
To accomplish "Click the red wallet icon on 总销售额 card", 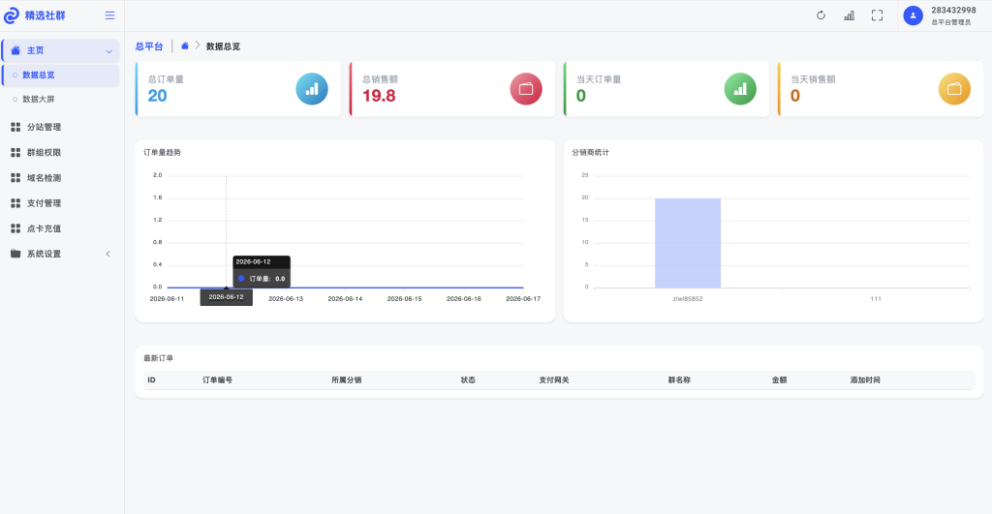I will 526,89.
